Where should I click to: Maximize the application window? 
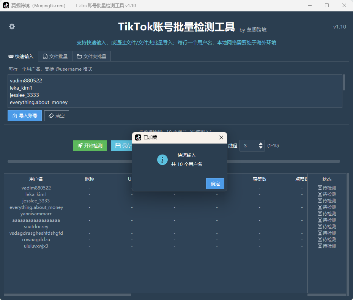pyautogui.click(x=327, y=5)
